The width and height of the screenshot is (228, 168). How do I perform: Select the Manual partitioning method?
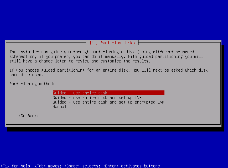pyautogui.click(x=60, y=107)
